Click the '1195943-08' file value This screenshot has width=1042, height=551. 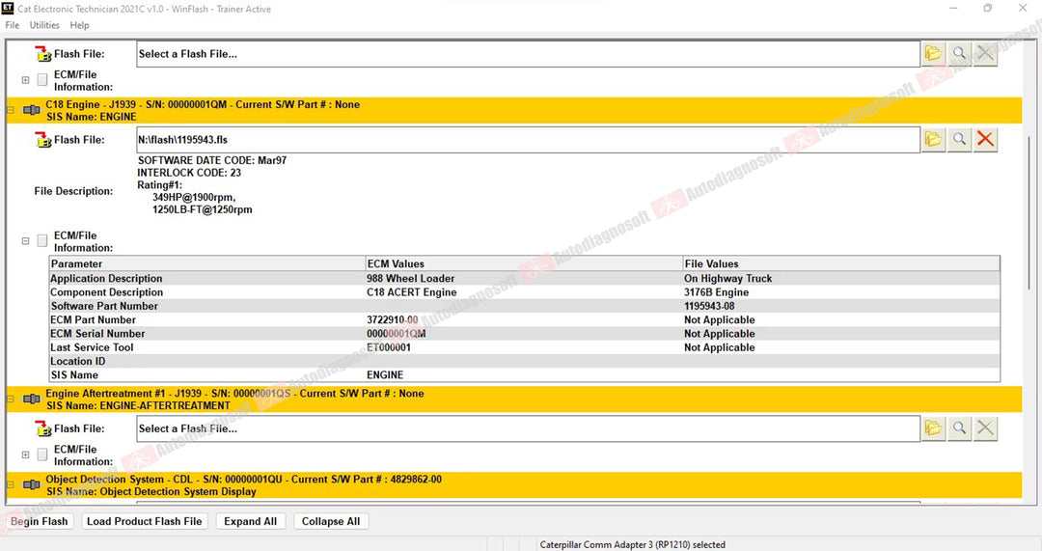(709, 306)
